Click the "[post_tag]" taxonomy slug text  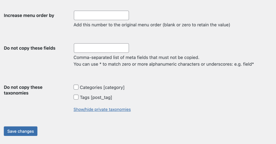click(x=101, y=98)
